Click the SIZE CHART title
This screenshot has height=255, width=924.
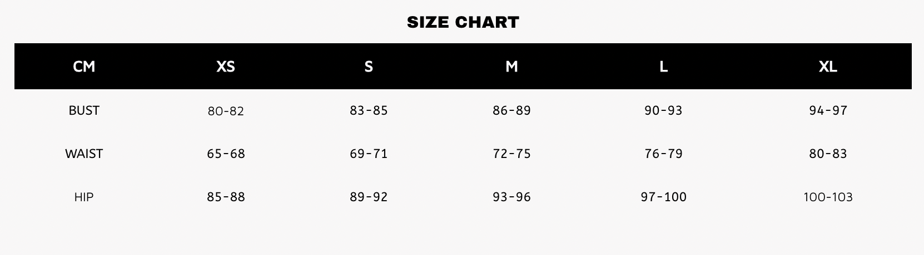pos(463,22)
